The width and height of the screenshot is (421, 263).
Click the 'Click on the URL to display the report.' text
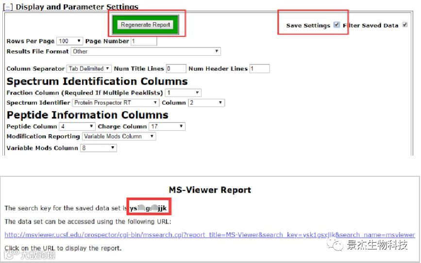[x=63, y=248]
